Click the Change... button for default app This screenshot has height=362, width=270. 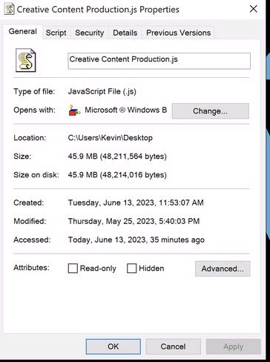[211, 111]
